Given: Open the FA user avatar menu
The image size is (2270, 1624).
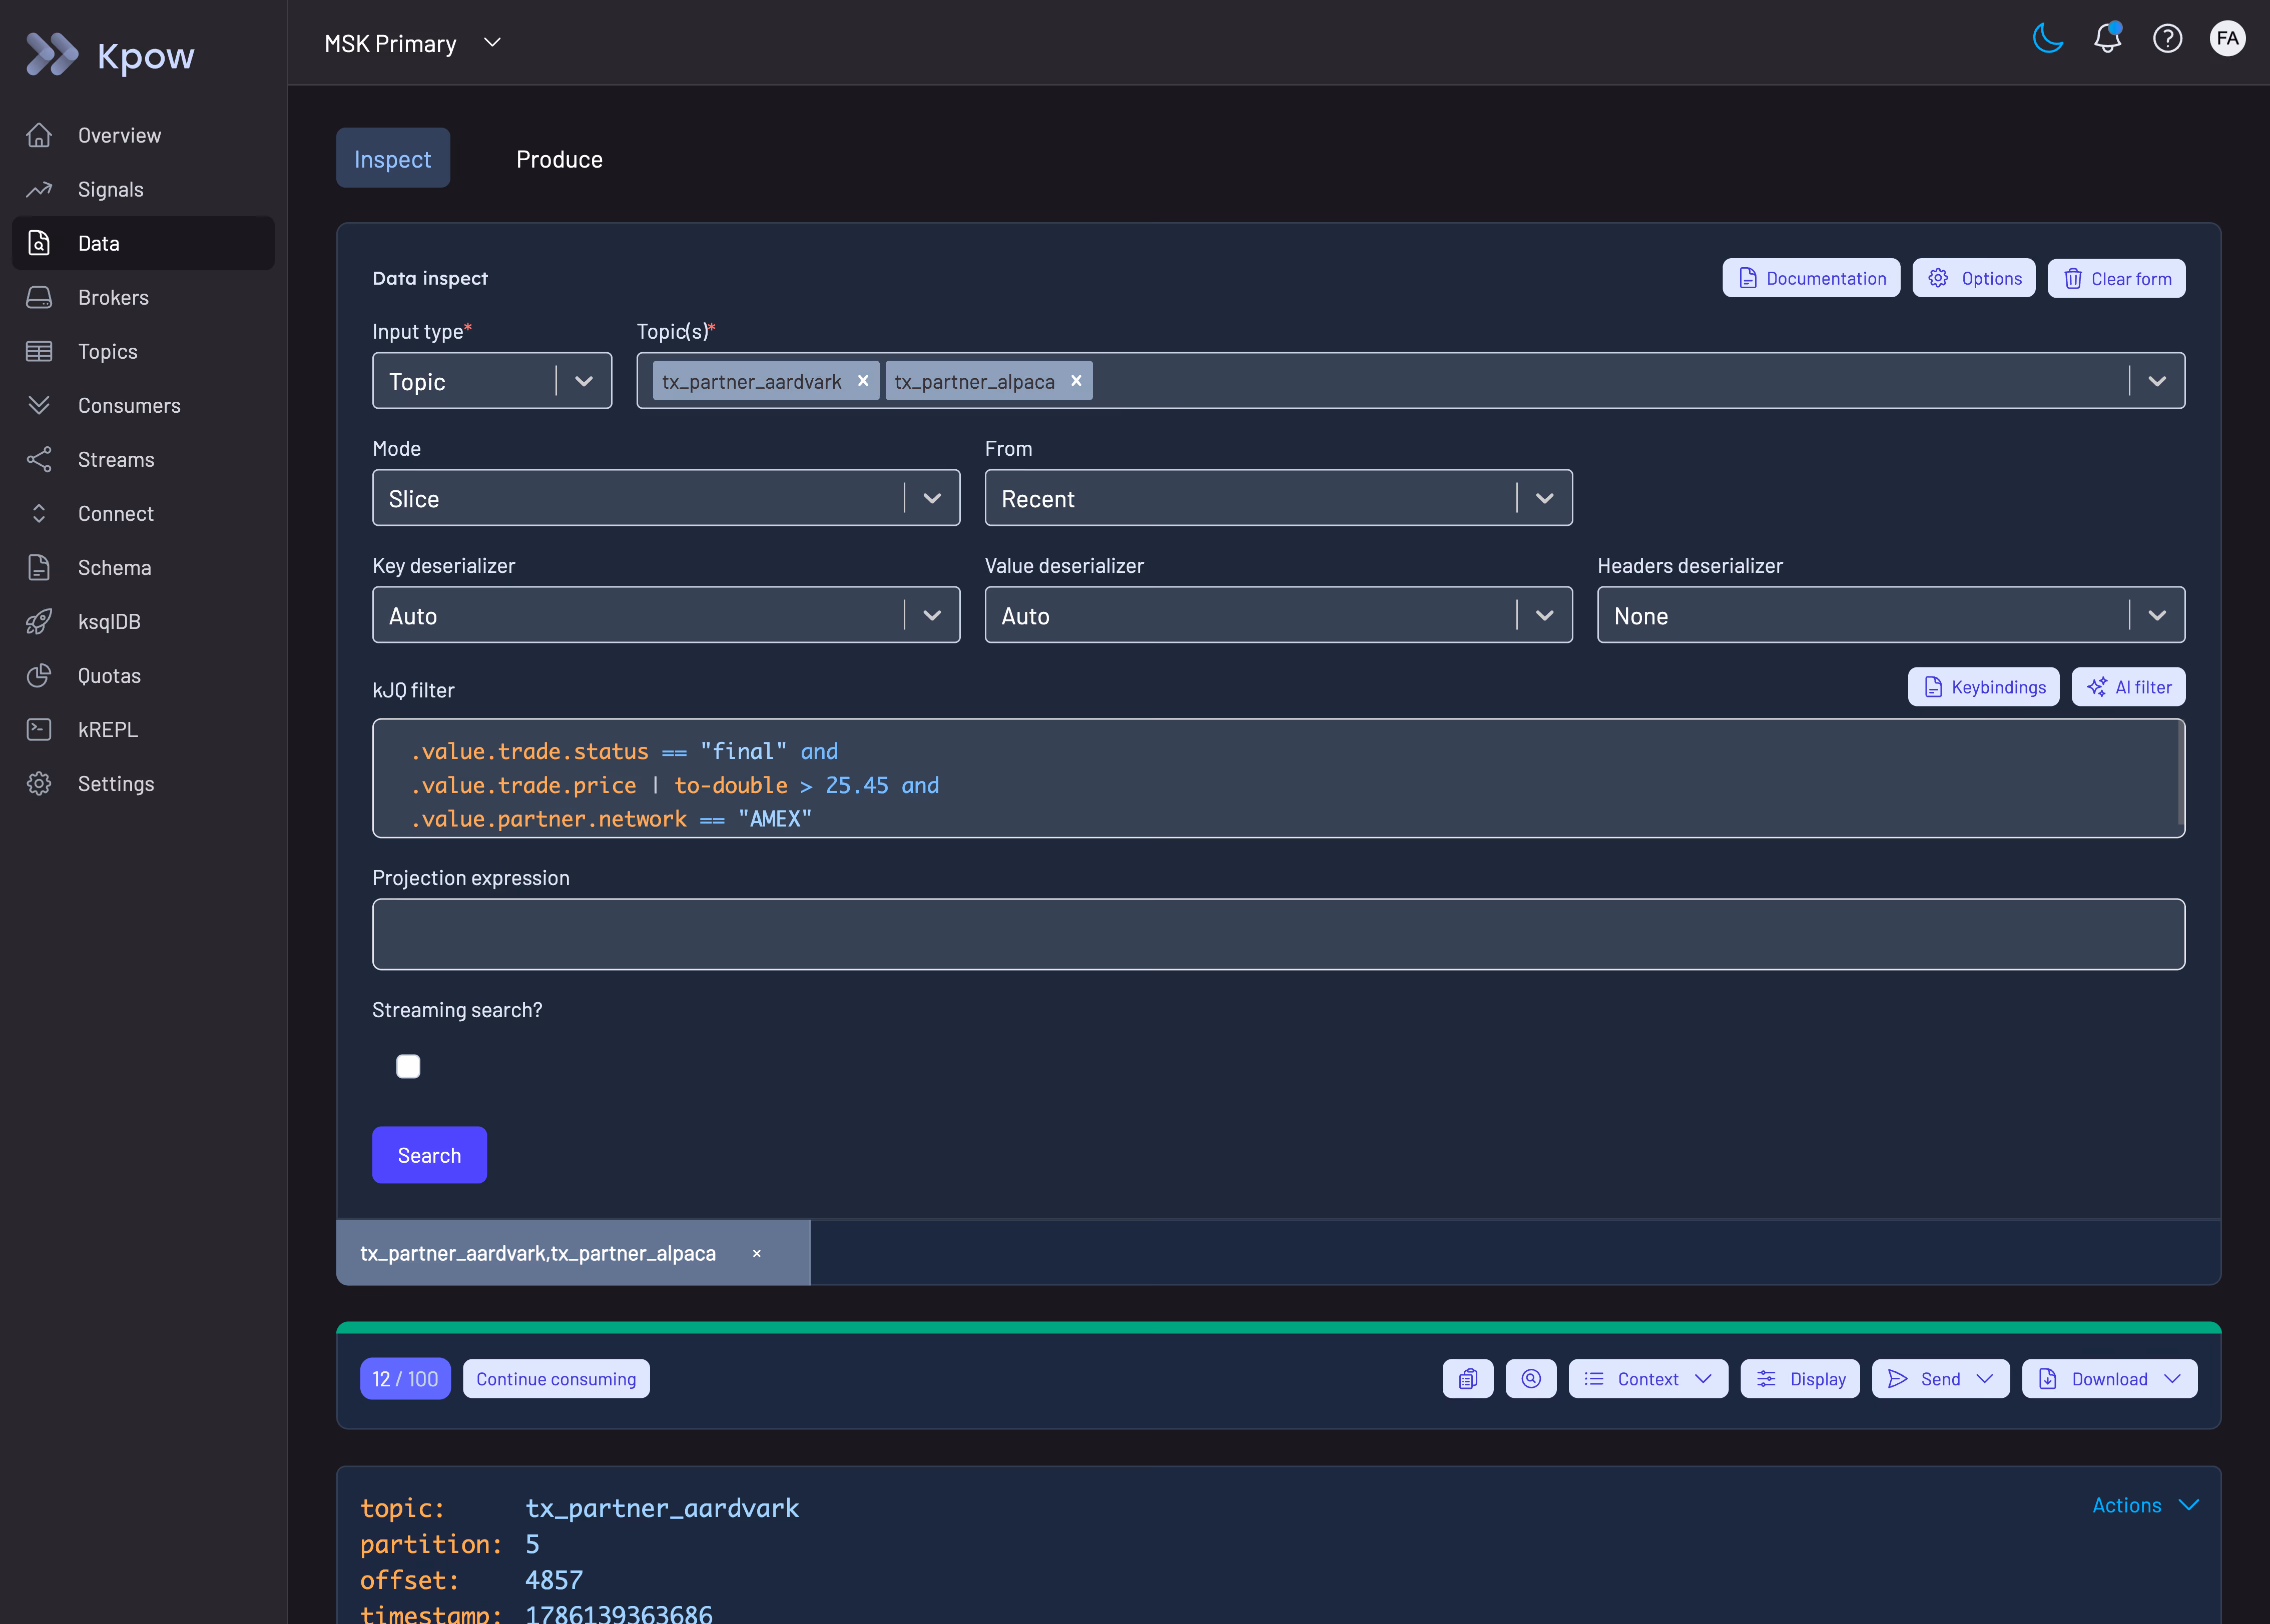Looking at the screenshot, I should click(x=2227, y=39).
